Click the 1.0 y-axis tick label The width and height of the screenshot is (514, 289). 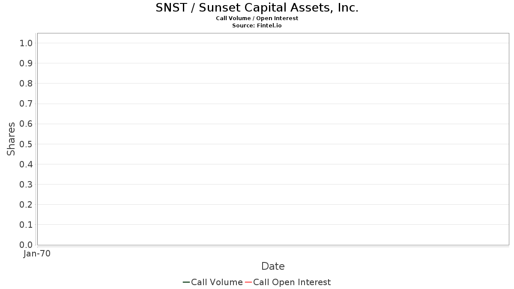point(26,43)
